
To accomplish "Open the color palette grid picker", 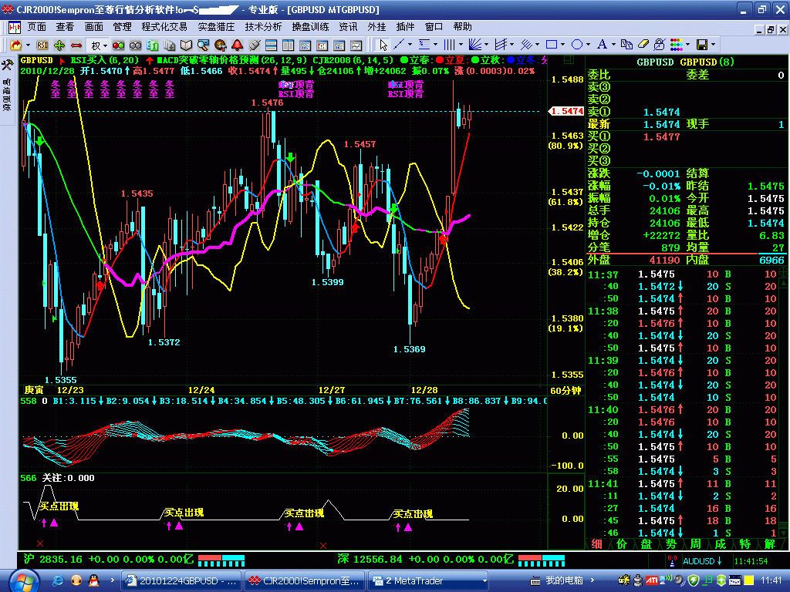I will click(x=676, y=45).
